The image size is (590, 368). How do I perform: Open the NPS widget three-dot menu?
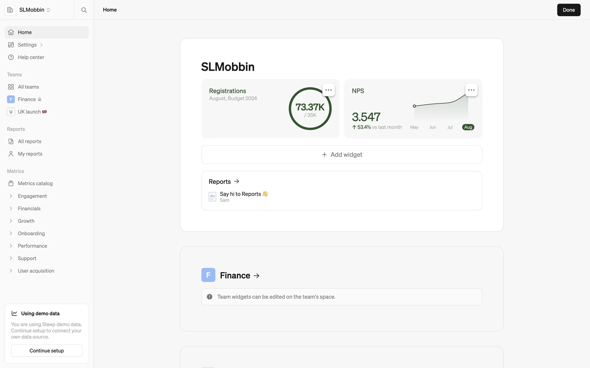point(471,90)
